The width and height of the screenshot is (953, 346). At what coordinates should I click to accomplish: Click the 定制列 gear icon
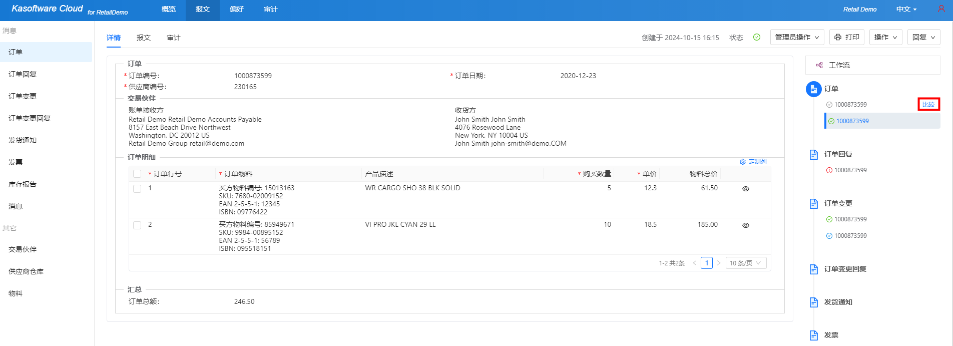pyautogui.click(x=743, y=162)
